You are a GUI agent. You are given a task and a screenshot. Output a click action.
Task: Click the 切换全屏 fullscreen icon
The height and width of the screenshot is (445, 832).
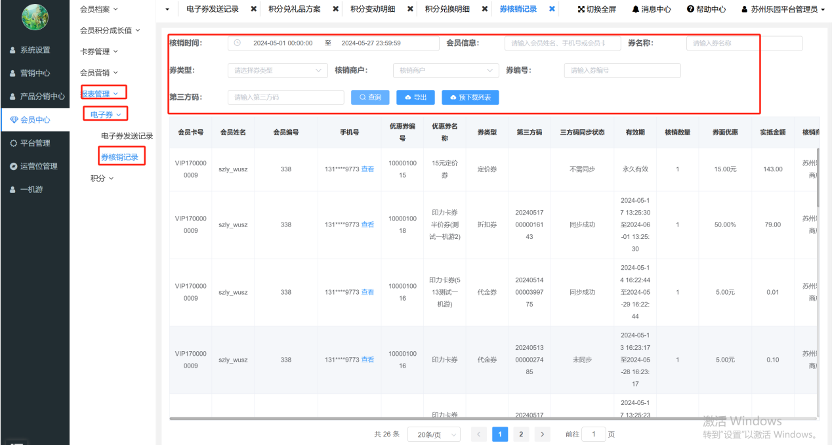(581, 10)
